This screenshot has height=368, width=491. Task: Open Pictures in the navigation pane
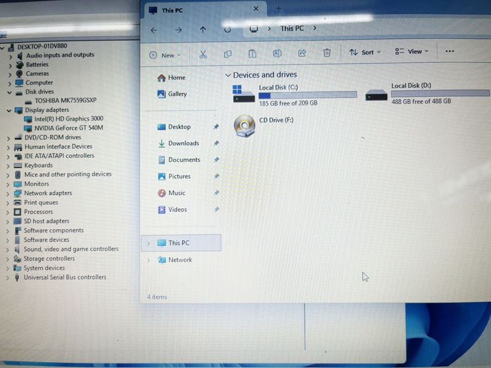coord(179,176)
